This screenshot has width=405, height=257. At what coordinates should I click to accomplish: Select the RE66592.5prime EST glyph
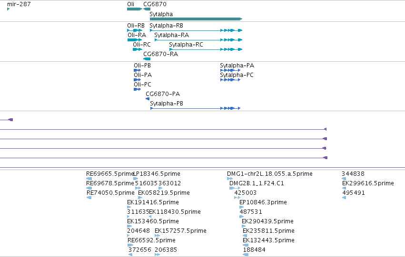[x=130, y=245]
